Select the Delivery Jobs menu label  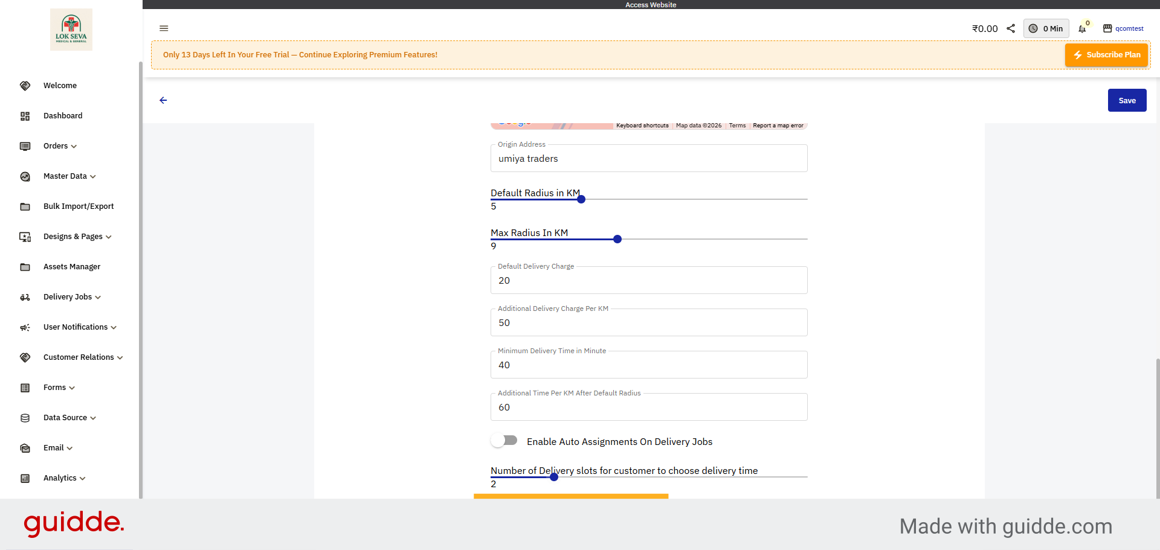pyautogui.click(x=68, y=297)
